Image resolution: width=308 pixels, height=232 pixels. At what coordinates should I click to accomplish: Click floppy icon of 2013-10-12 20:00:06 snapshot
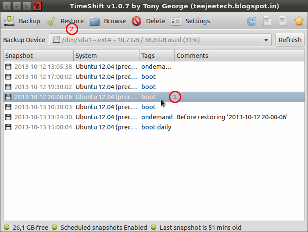[x=8, y=97]
